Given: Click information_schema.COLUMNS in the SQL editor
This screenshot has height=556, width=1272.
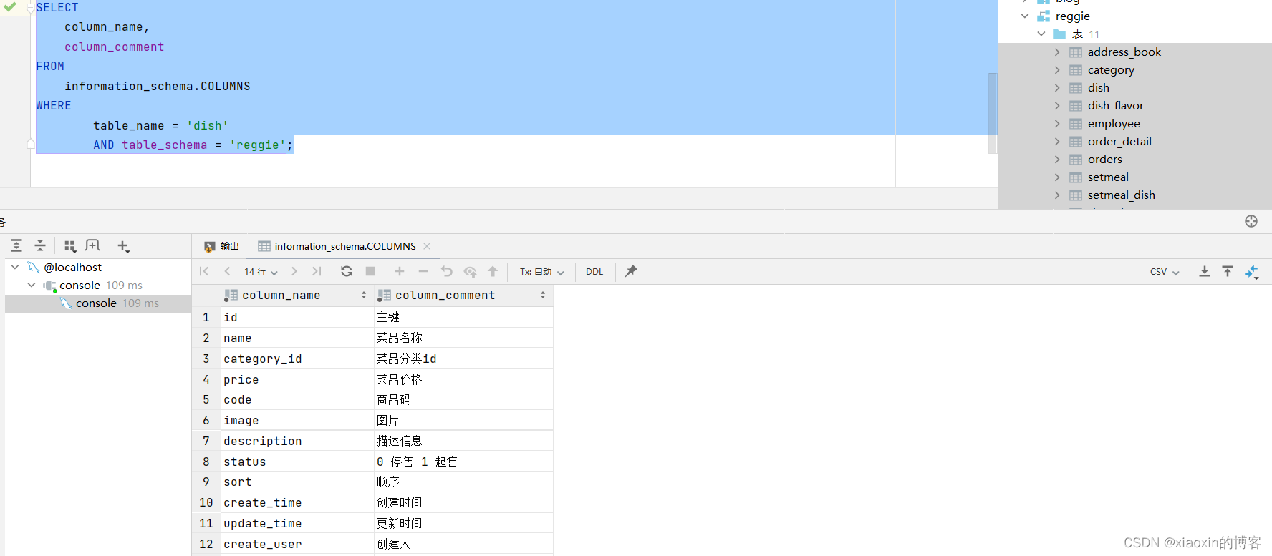Looking at the screenshot, I should coord(158,86).
